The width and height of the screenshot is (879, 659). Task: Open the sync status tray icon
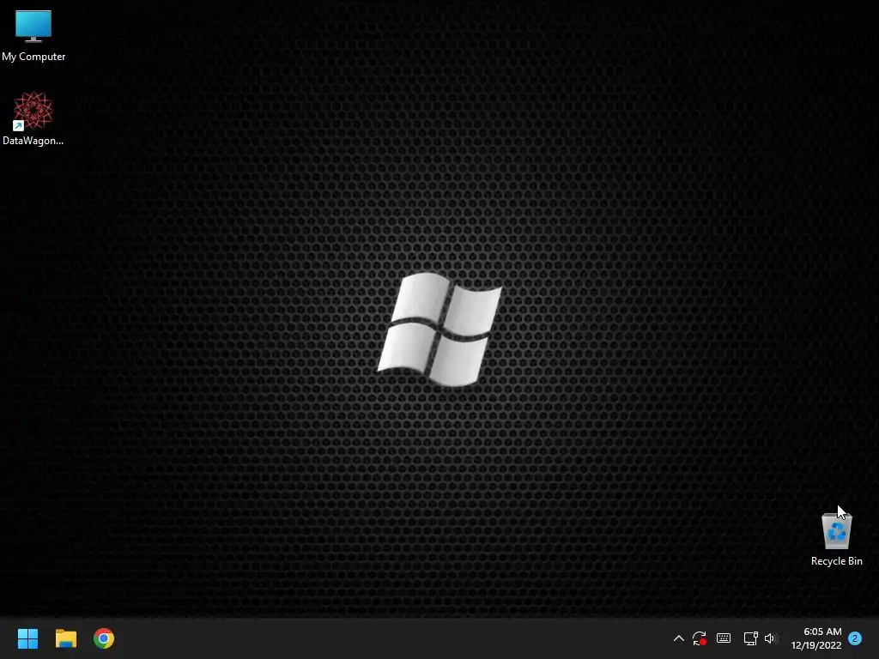[x=700, y=638]
